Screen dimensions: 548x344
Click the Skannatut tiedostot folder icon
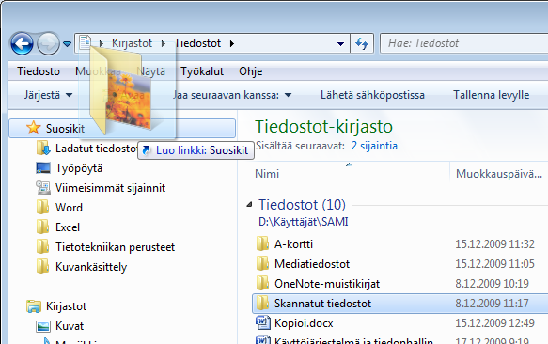pos(262,303)
